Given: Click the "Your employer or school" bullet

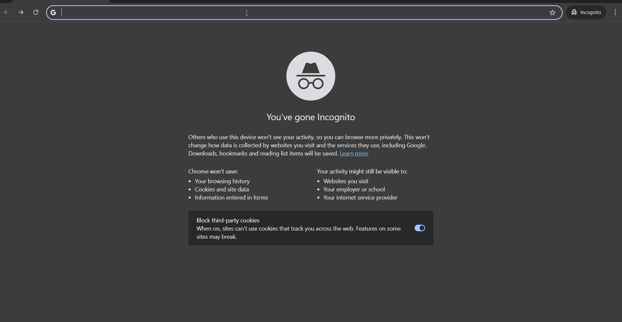Looking at the screenshot, I should tap(354, 189).
